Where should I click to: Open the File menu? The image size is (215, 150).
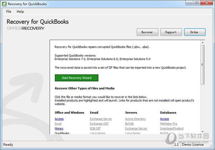[x=9, y=11]
